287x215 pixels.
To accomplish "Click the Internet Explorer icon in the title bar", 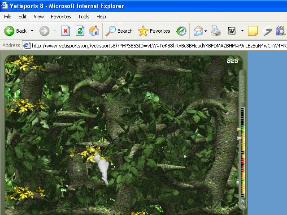I will [x=4, y=5].
